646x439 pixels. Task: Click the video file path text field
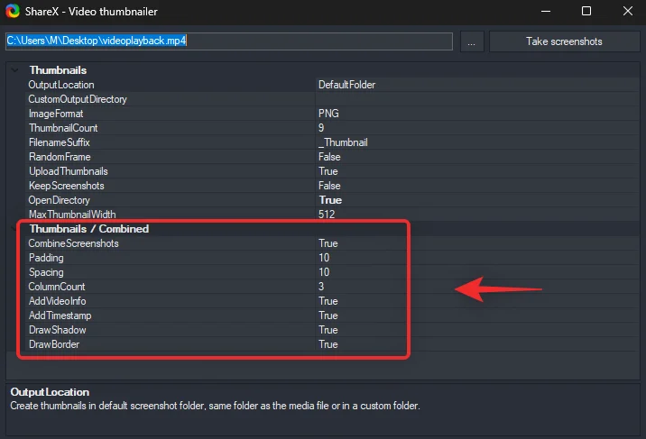pos(228,41)
